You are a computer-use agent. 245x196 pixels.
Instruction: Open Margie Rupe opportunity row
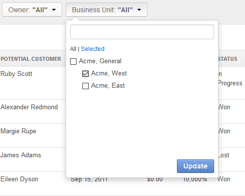[x=18, y=131]
